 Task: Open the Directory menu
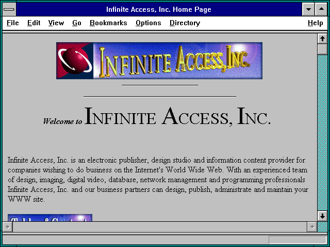point(185,23)
